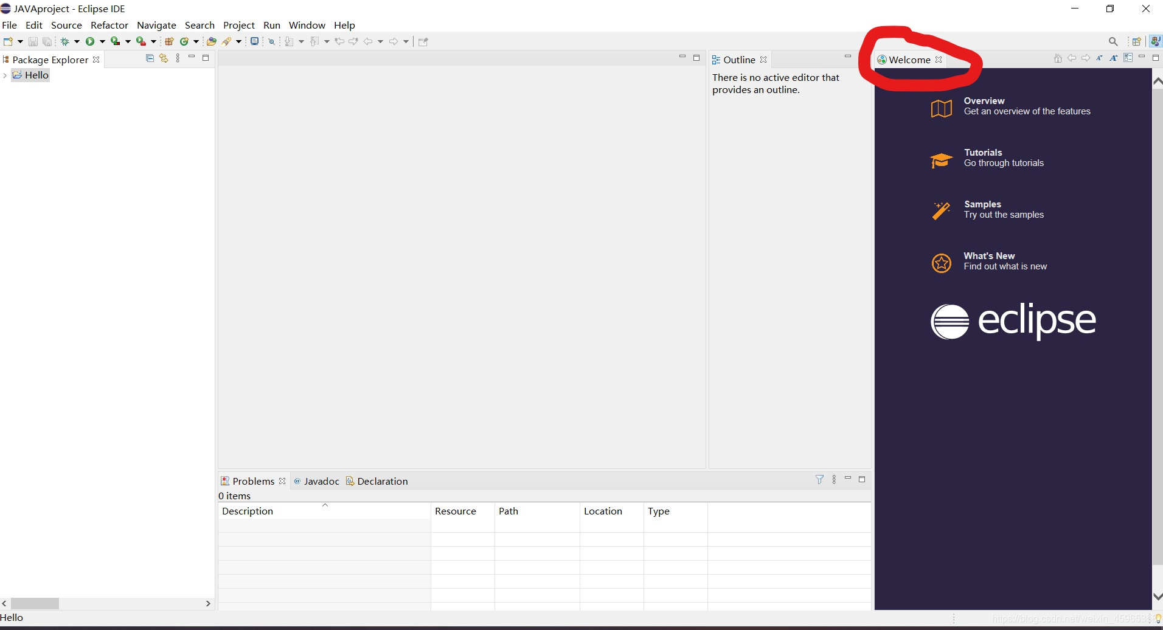
Task: Switch to the Declaration tab
Action: click(377, 481)
